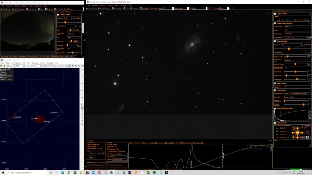
Task: Click NGC 4747 label on sky chart
Action: click(18, 117)
